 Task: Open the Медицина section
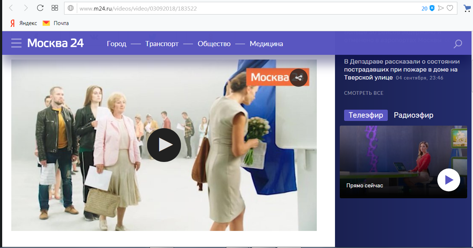click(x=266, y=44)
